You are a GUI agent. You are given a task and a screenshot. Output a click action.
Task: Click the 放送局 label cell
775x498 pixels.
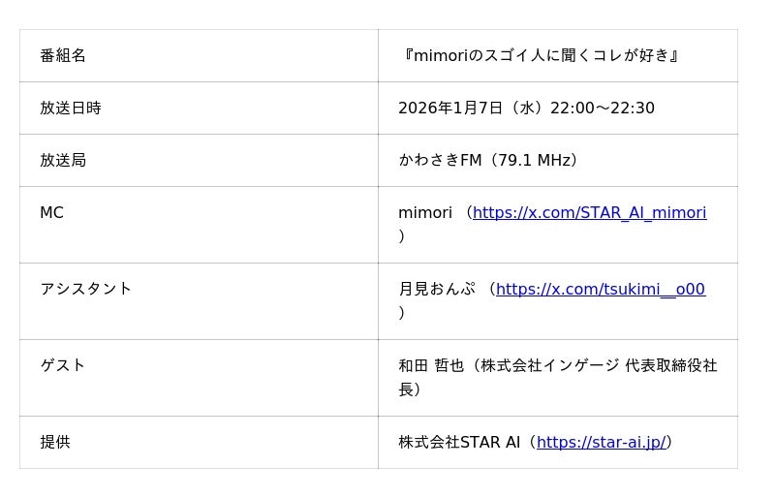63,161
